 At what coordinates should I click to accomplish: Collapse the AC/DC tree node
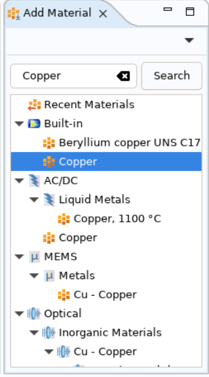pyautogui.click(x=19, y=181)
